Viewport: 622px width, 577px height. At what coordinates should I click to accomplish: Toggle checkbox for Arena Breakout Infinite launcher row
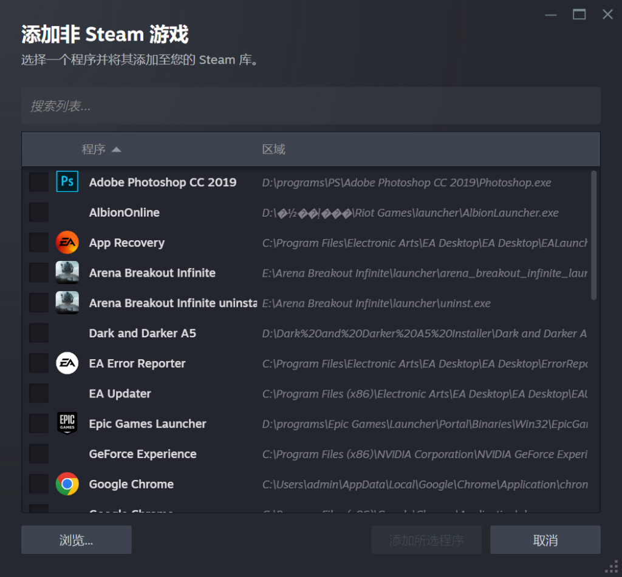coord(39,272)
